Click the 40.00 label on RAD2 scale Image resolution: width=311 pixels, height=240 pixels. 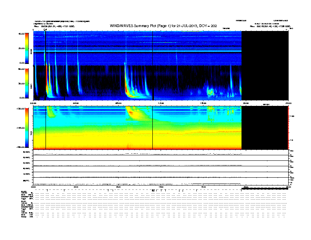tap(21, 34)
